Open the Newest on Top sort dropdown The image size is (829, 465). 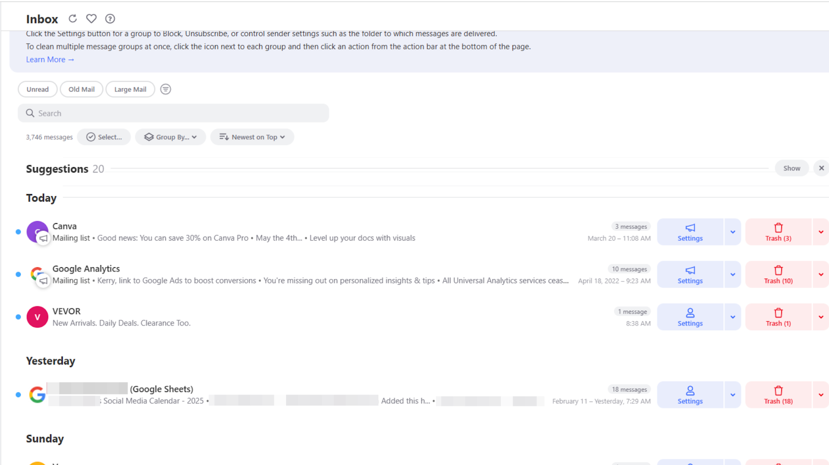[x=252, y=137]
